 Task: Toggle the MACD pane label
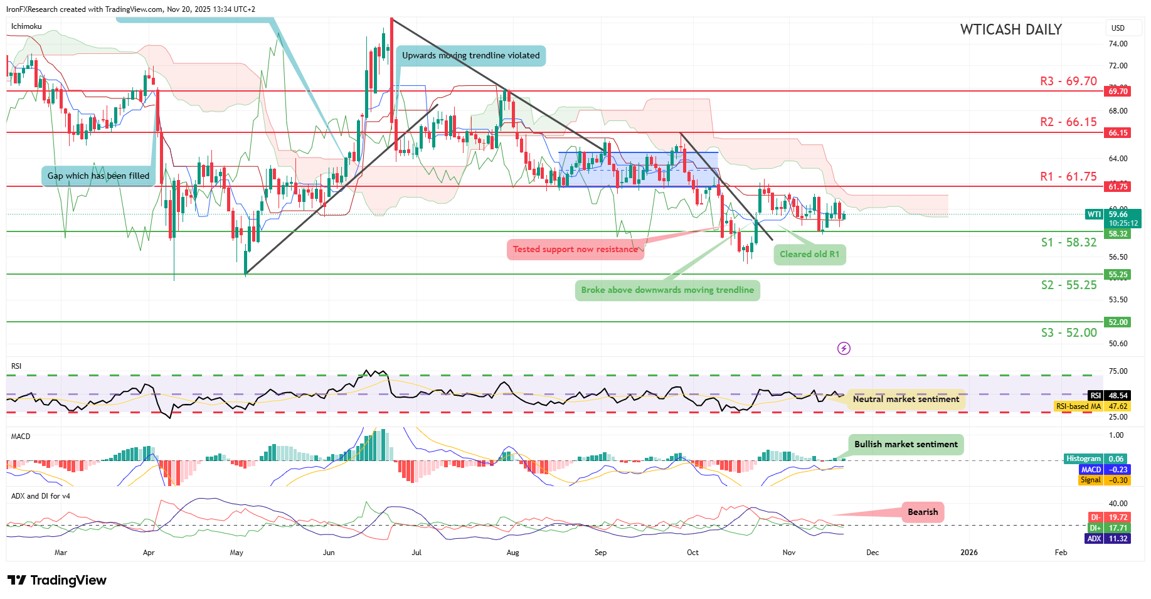pos(20,436)
